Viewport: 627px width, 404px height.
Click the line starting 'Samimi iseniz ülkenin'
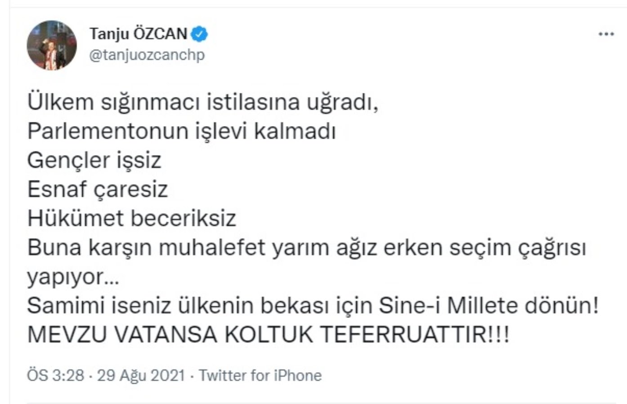pos(313,306)
